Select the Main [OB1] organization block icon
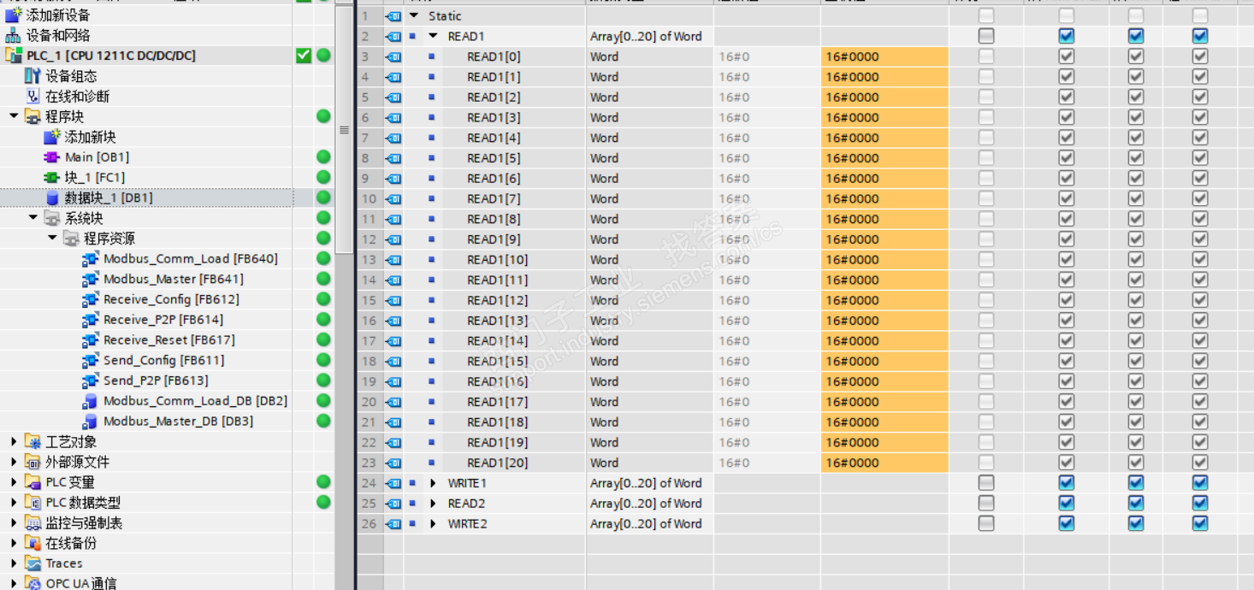This screenshot has height=590, width=1254. point(52,157)
